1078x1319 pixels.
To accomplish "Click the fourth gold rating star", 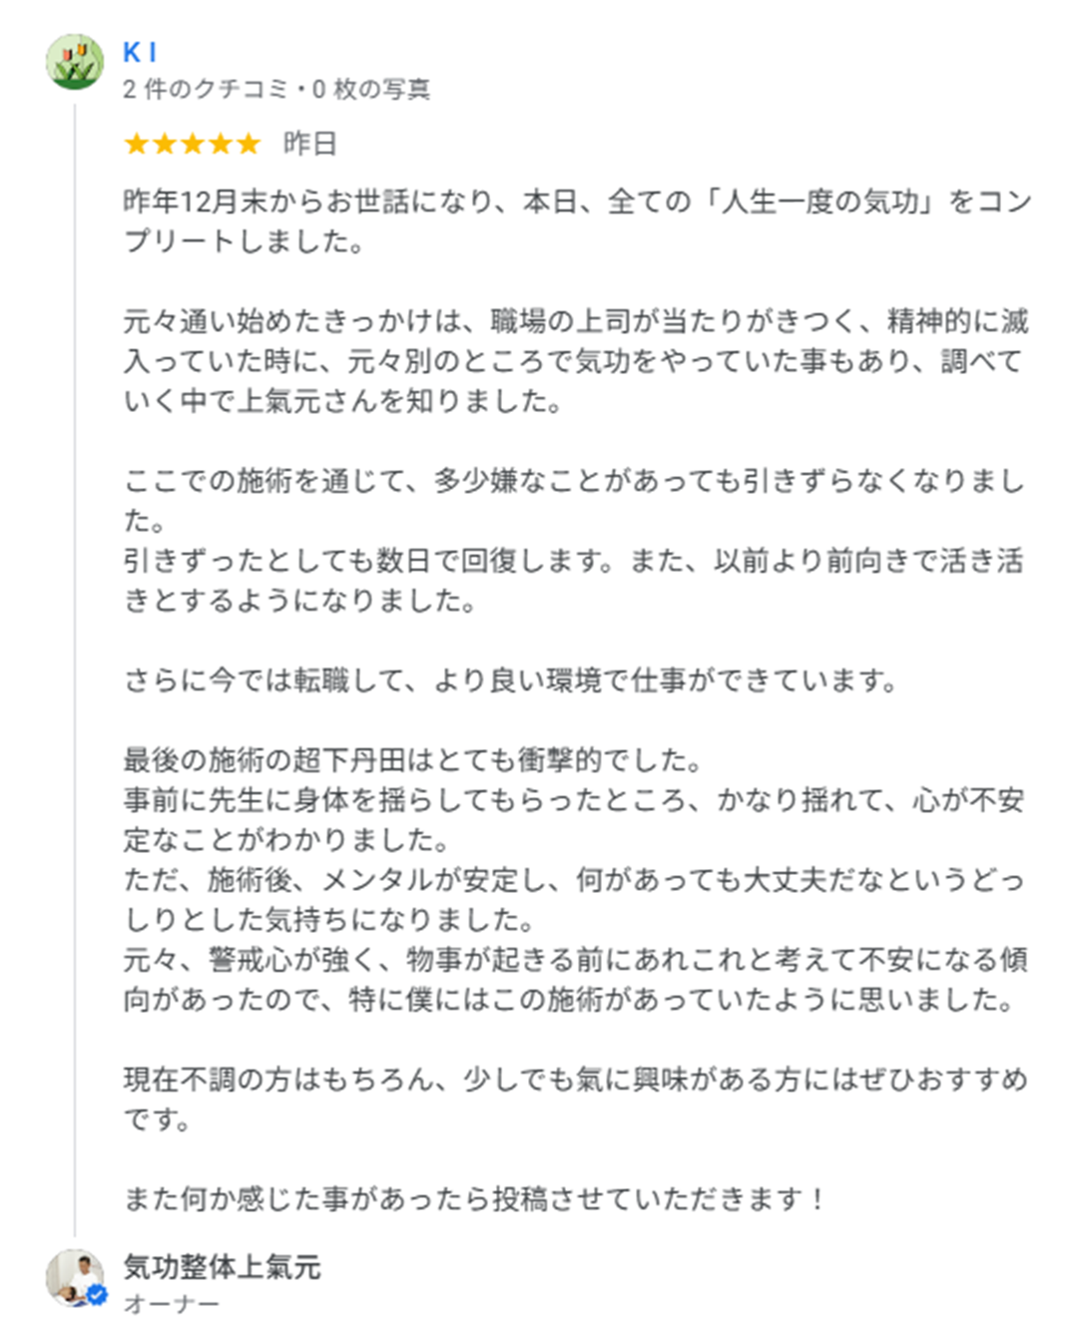I will click(x=221, y=145).
